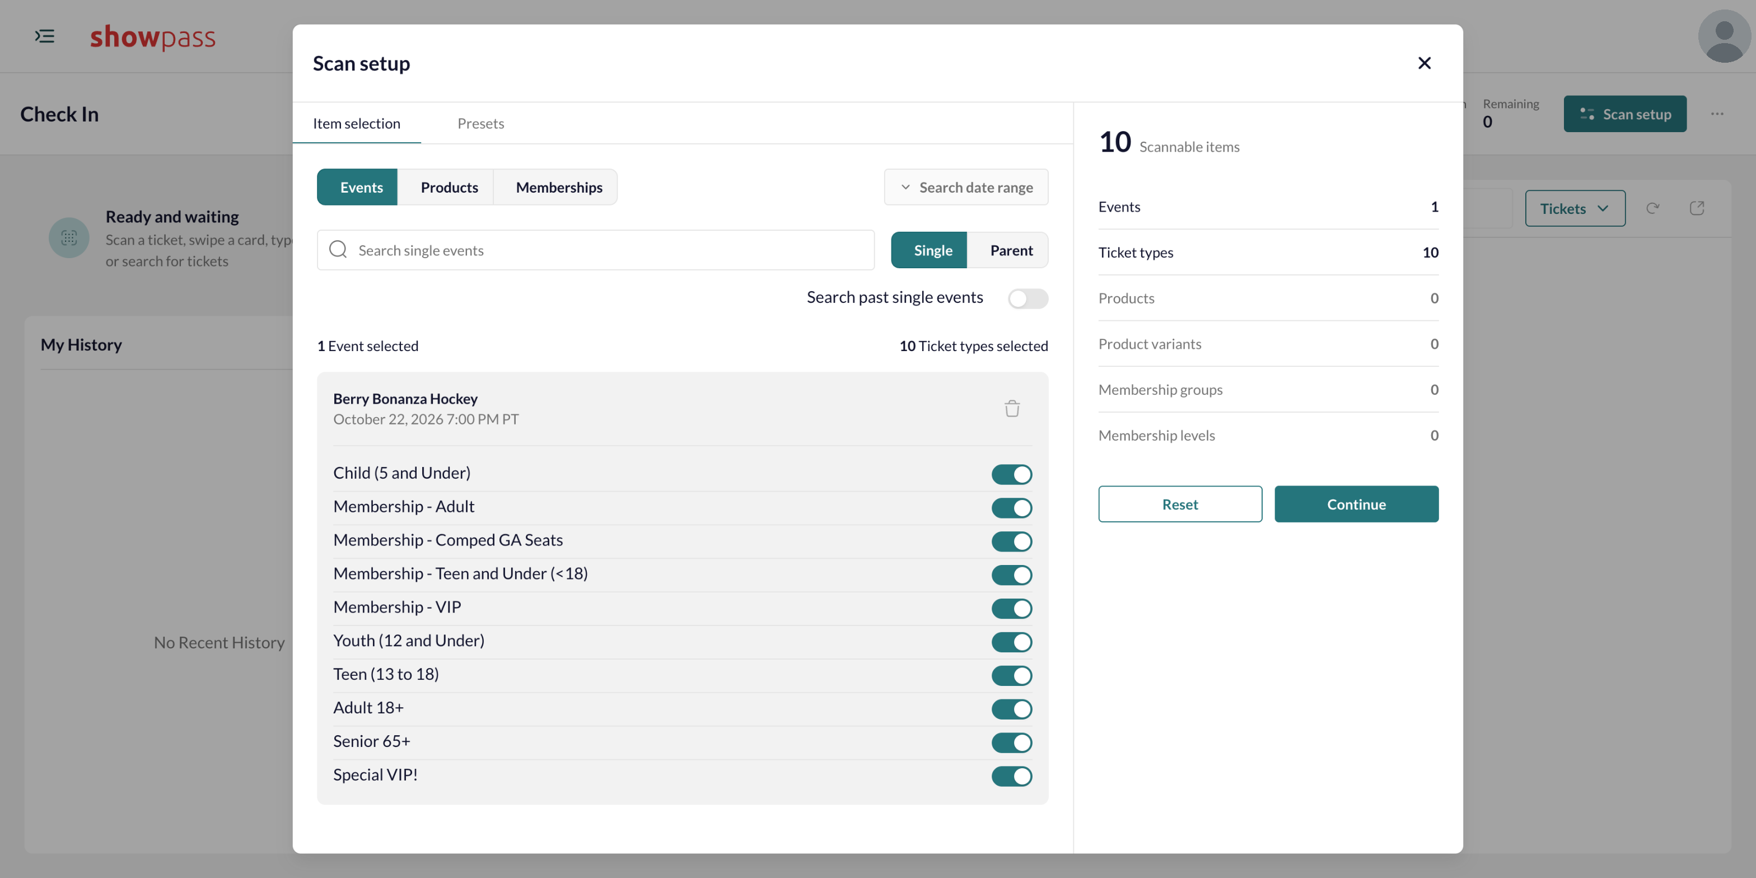This screenshot has width=1756, height=878.
Task: Click the refresh icon beside Tickets
Action: (x=1652, y=209)
